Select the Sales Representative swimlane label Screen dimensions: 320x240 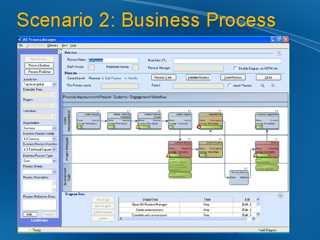pos(67,121)
